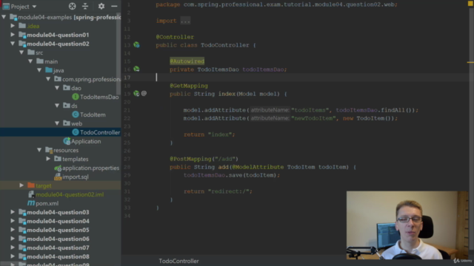Screen dimensions: 474x266
Task: Click the resources folder icon
Action: click(49, 150)
